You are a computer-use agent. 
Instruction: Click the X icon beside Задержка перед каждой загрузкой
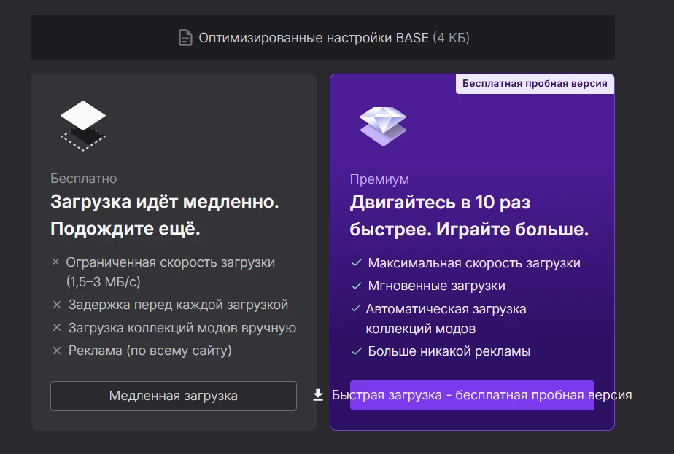pos(57,305)
